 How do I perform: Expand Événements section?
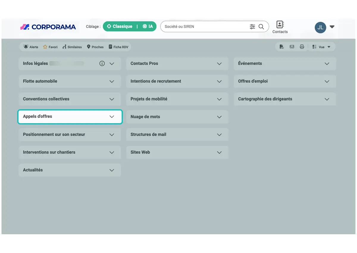(x=285, y=63)
